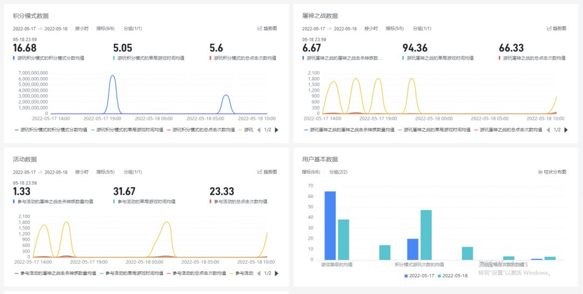The width and height of the screenshot is (583, 294).
Task: Click the 5.6 metric value
Action: [x=216, y=48]
